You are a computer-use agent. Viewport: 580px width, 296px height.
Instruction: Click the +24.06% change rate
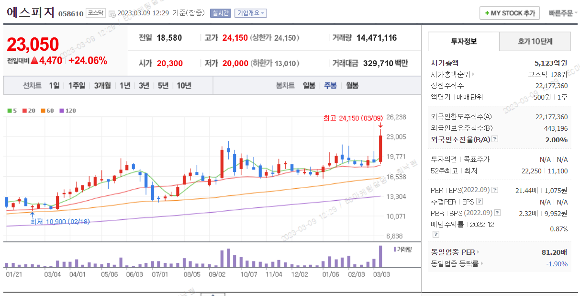(x=88, y=61)
